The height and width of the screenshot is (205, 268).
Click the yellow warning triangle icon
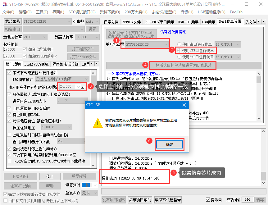pyautogui.click(x=98, y=123)
